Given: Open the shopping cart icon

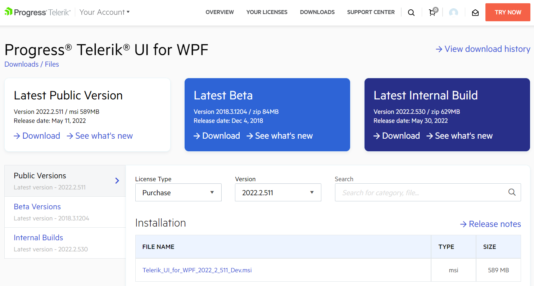Looking at the screenshot, I should pyautogui.click(x=432, y=13).
